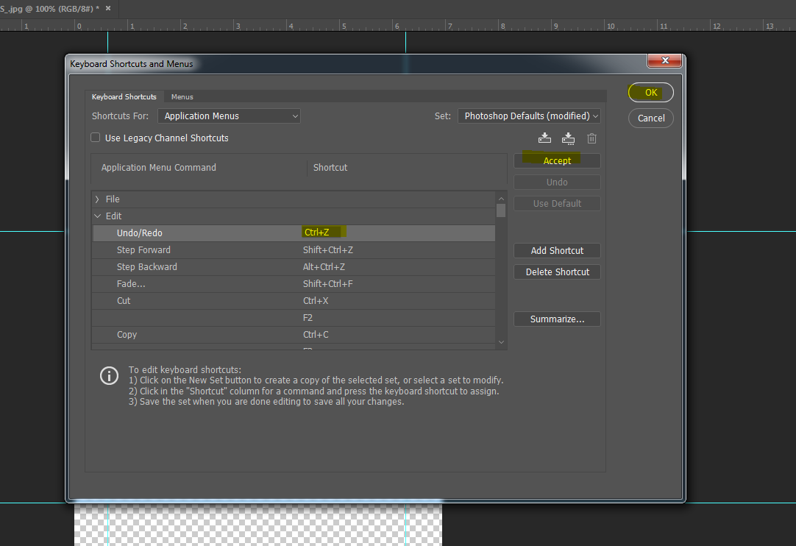
Task: Click the Shift+Ctrl+Z shortcut cell
Action: pyautogui.click(x=328, y=250)
